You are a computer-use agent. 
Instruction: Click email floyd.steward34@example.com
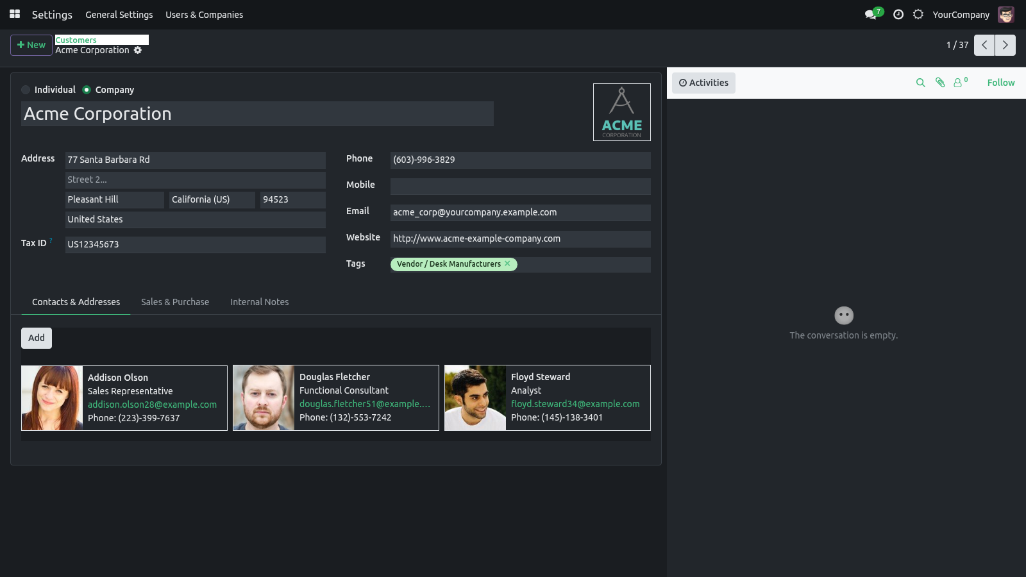[575, 404]
